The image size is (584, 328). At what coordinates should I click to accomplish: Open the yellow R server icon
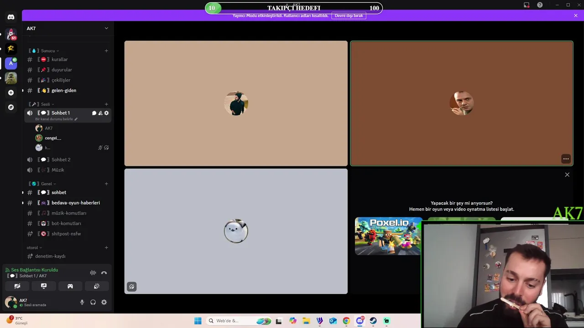(11, 49)
